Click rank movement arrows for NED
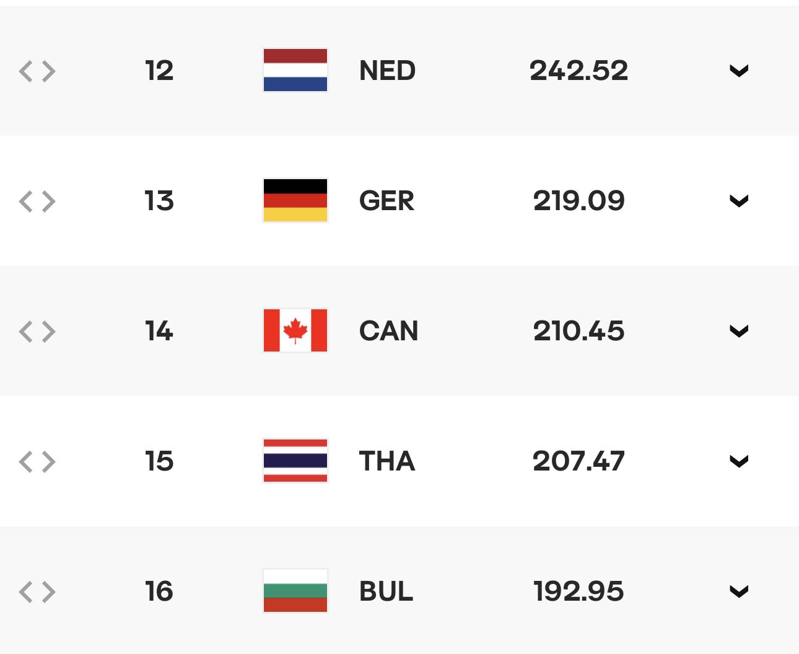The image size is (799, 654). tap(37, 71)
